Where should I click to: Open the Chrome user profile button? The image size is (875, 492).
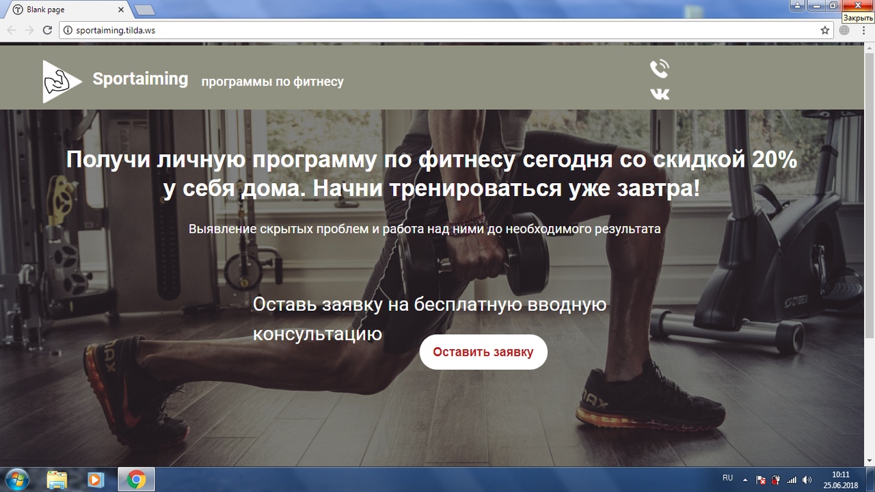click(797, 5)
